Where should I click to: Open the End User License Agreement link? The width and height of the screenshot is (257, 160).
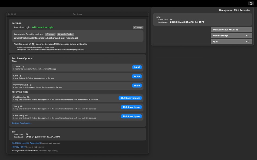[x=26, y=143]
